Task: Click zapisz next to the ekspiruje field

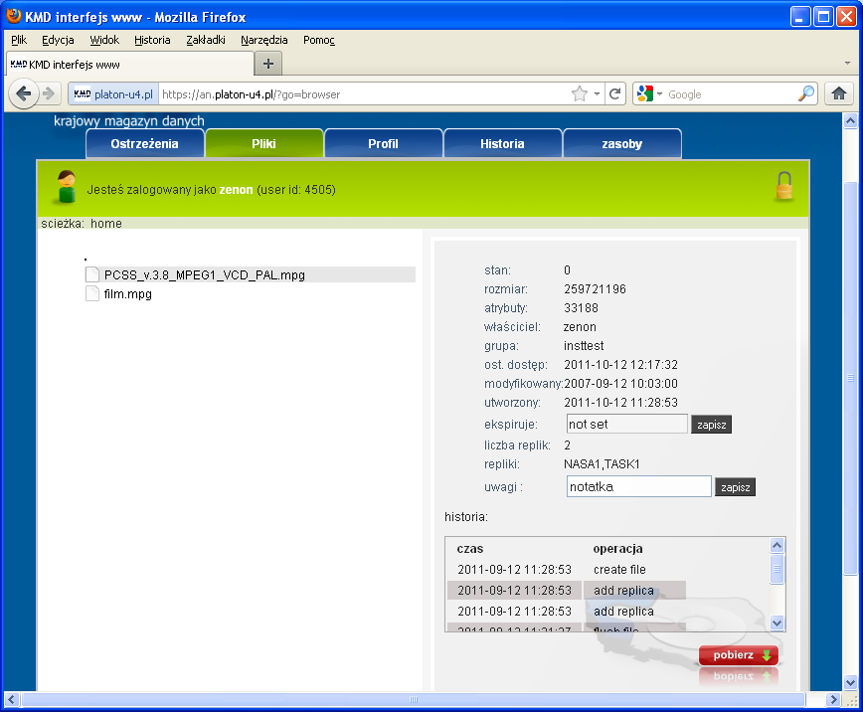Action: point(711,425)
